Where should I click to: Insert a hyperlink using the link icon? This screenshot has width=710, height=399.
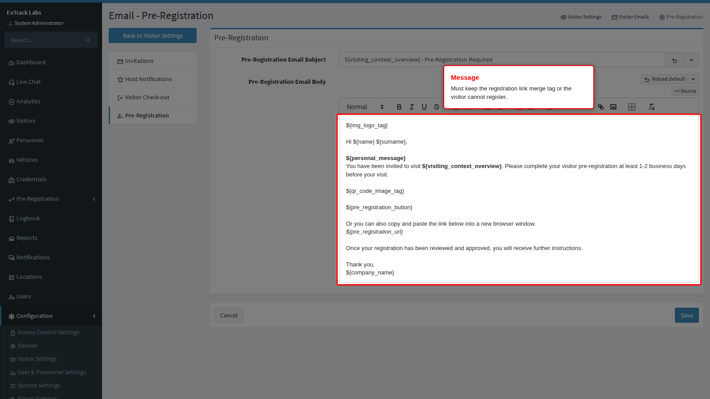pos(601,107)
